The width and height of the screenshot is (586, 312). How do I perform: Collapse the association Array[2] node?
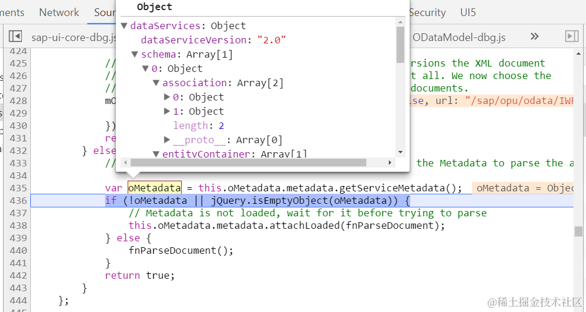click(156, 83)
